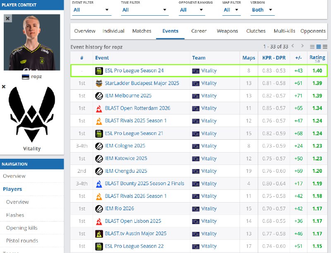Click the BLAST.tv Austin Major 2025 logo
Screen dimensions: 331x253
coord(99,234)
